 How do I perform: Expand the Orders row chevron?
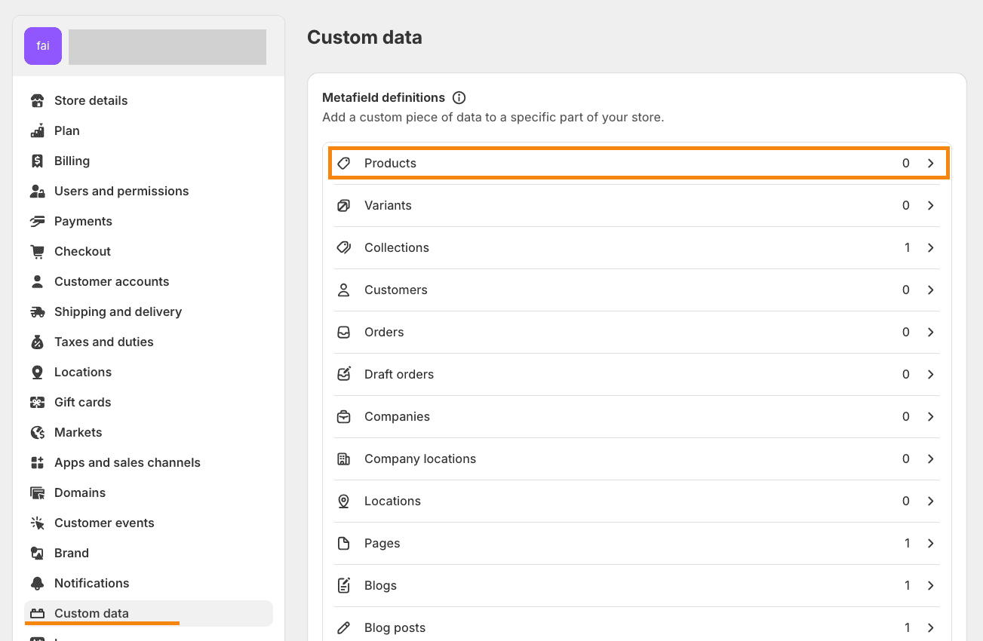click(x=931, y=332)
